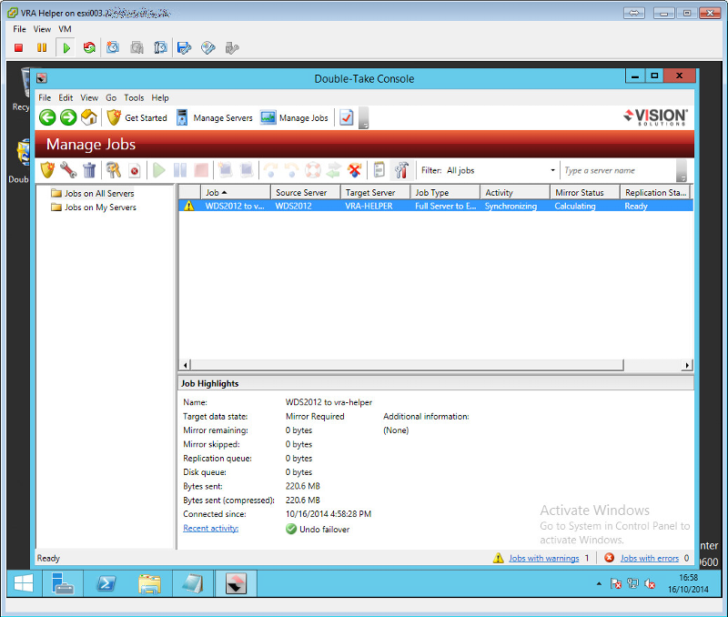Click the Restore lifebuoy icon
This screenshot has width=728, height=617.
[312, 170]
